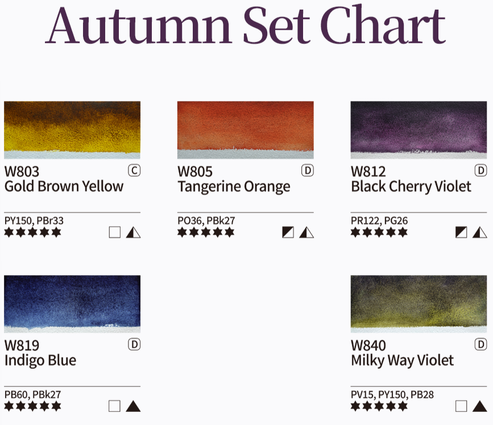Click the half-filled square under Tangerine Orange
The height and width of the screenshot is (425, 493).
click(x=288, y=232)
